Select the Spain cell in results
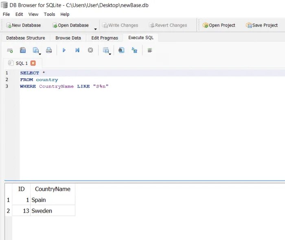 pyautogui.click(x=53, y=200)
